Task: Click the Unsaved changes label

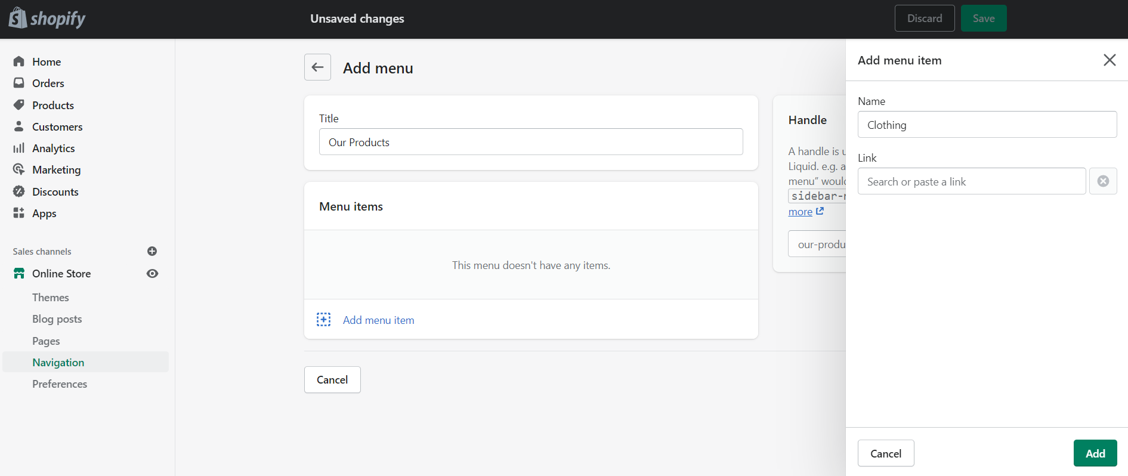Action: [x=357, y=18]
